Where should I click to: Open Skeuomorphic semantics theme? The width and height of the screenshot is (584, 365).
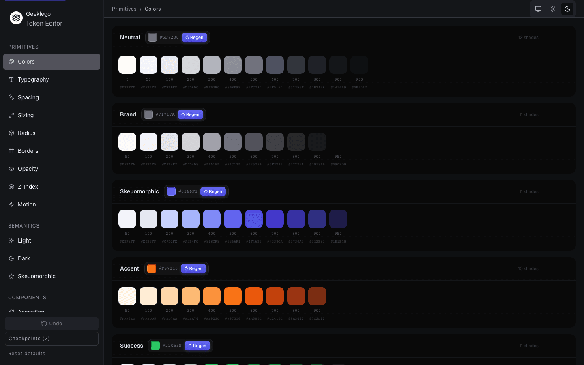point(52,276)
